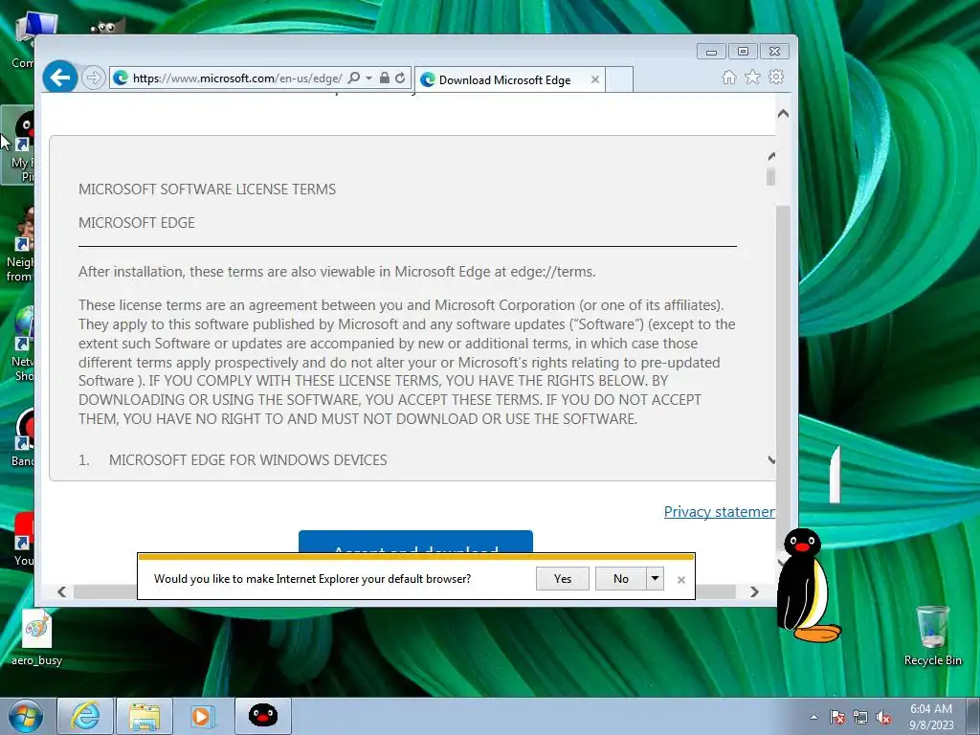Click the Pingu app taskbar button

(x=263, y=716)
